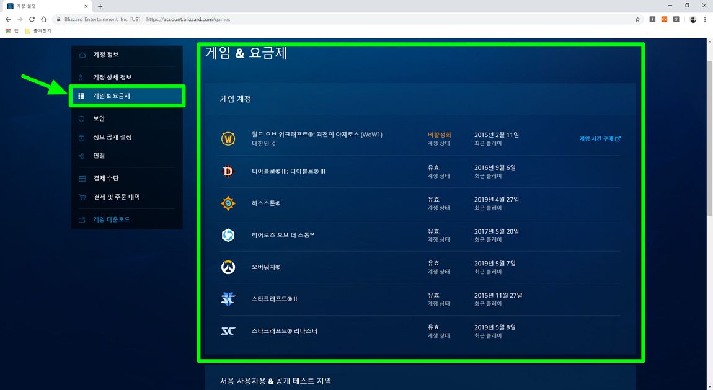Click the Overwatch game icon
The height and width of the screenshot is (390, 713).
point(228,267)
